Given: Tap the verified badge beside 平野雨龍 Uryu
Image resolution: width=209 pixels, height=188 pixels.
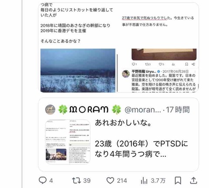Looking at the screenshot, I should pos(158,71).
